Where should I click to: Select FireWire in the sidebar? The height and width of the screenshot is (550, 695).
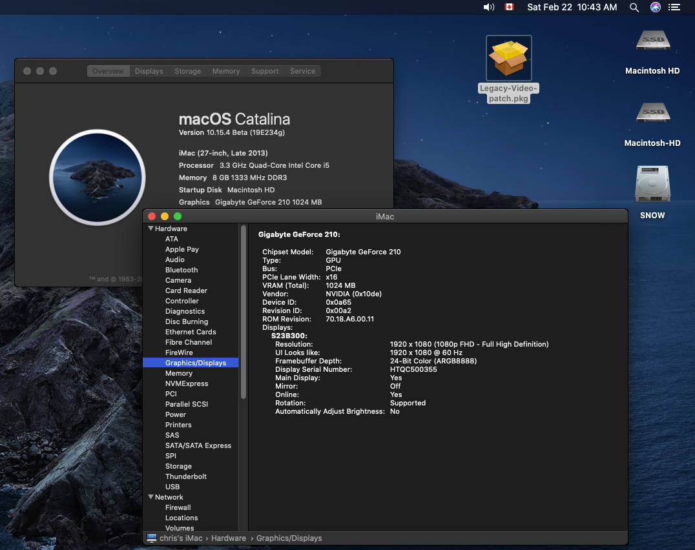click(x=179, y=352)
